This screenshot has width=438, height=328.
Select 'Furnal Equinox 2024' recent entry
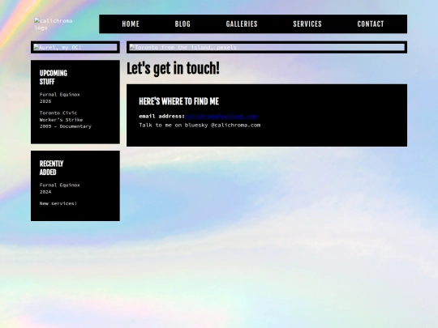click(59, 188)
